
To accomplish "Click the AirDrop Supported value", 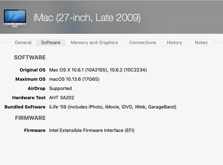I will [x=61, y=89].
